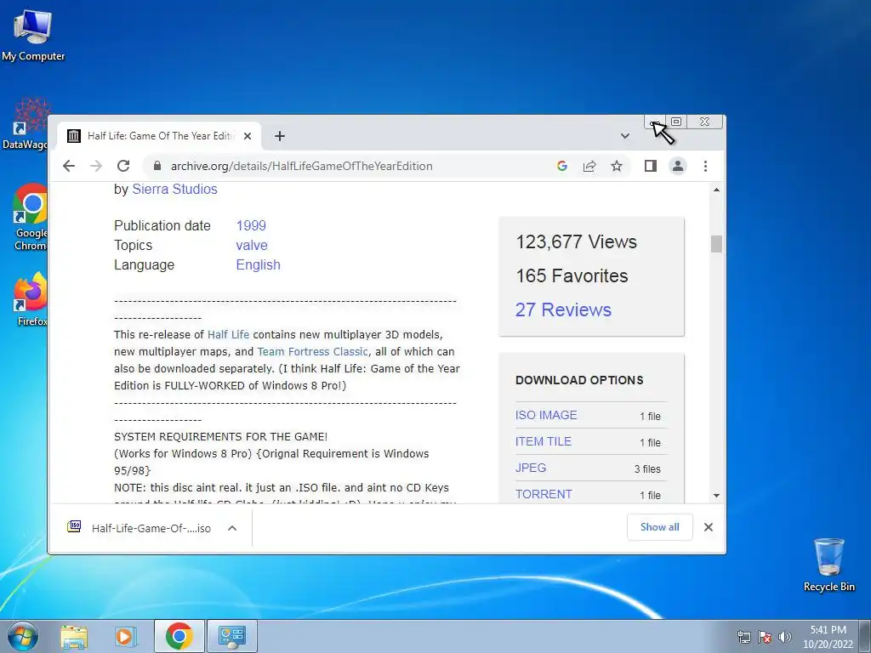Viewport: 871px width, 653px height.
Task: Open the downloaded Half-Life-Game-Of iso file
Action: (x=139, y=528)
